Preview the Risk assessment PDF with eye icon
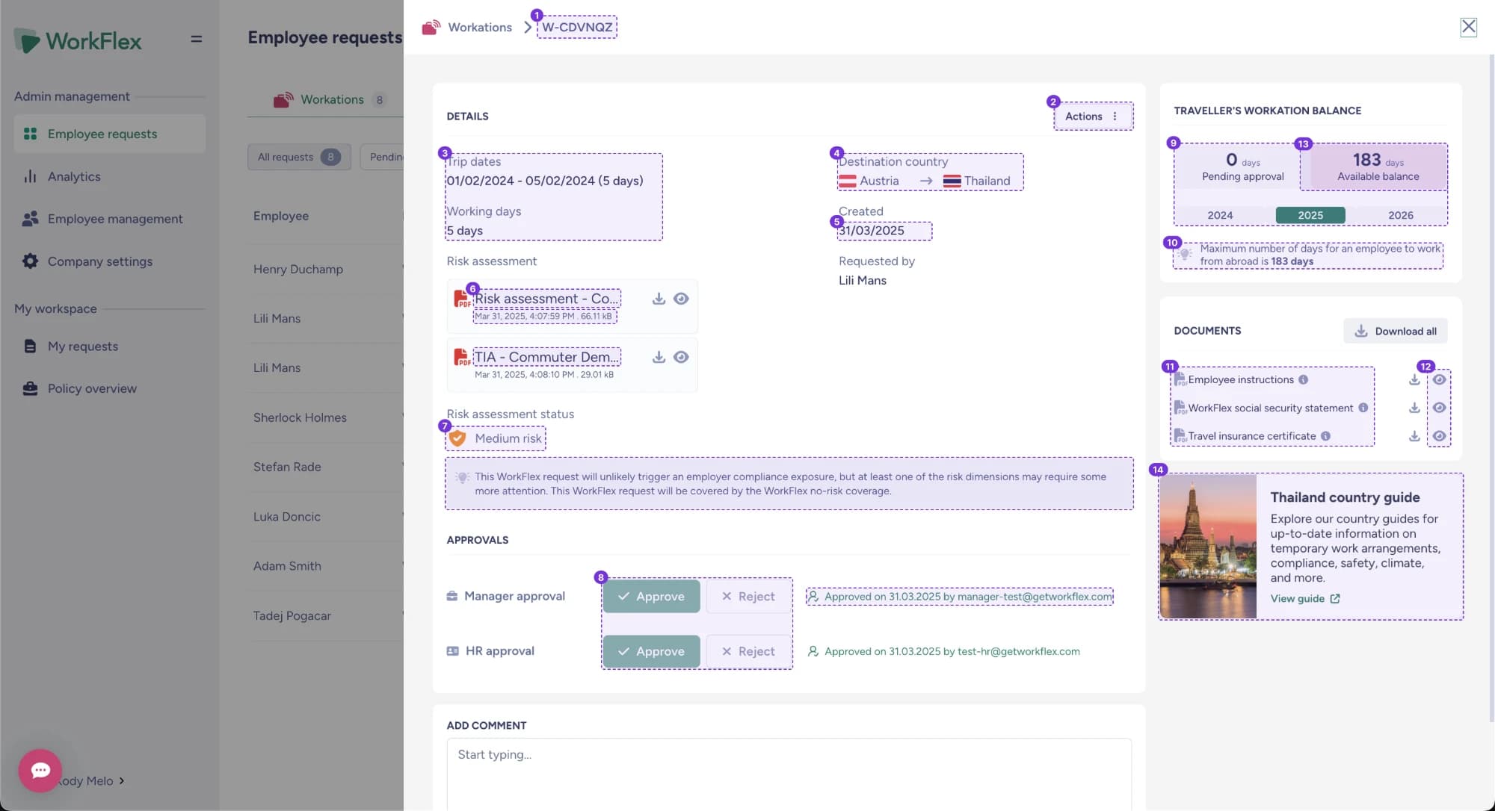The image size is (1495, 811). click(681, 299)
